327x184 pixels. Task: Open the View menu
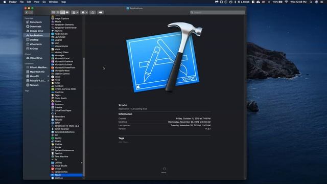[x=37, y=2]
